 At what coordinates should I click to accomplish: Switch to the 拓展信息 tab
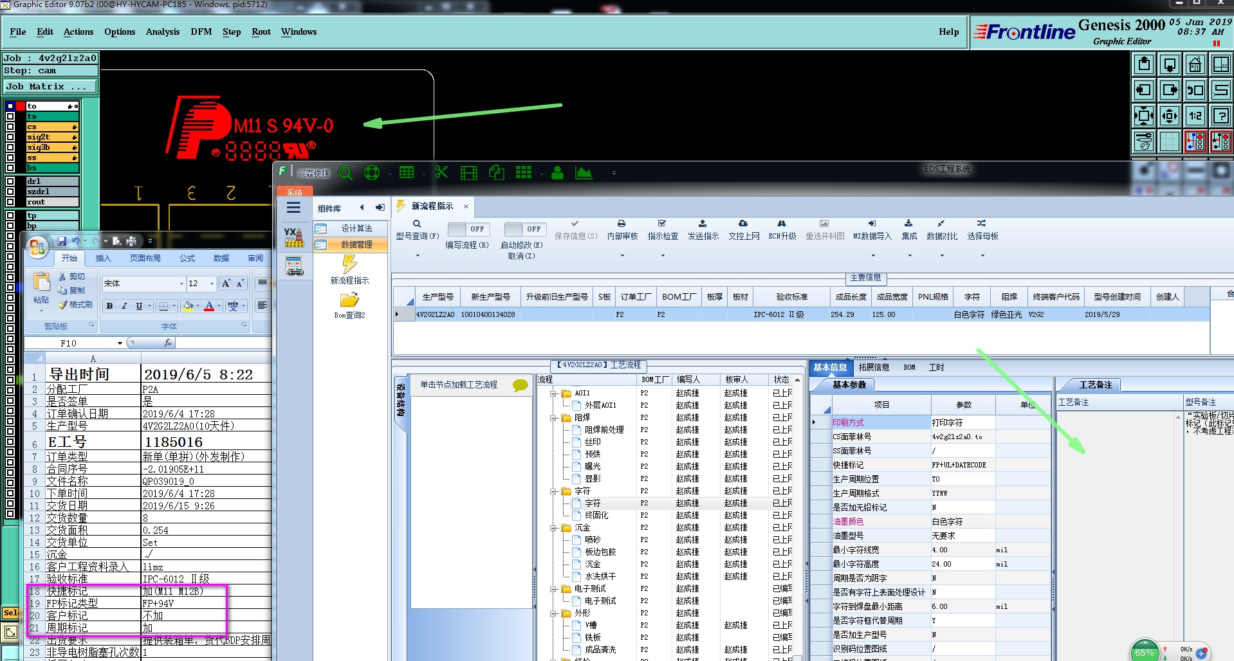coord(874,367)
